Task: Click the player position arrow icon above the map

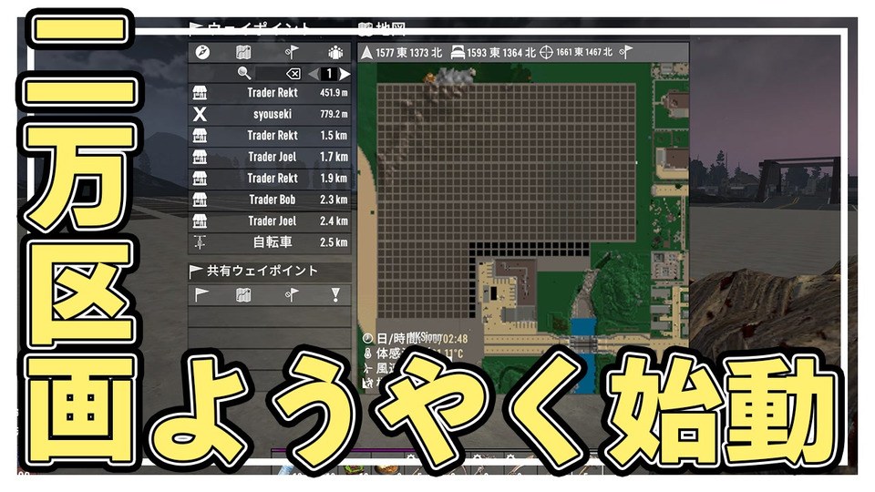Action: pos(366,53)
